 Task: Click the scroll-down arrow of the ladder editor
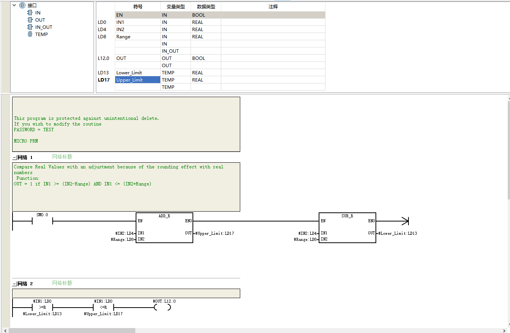click(508, 325)
